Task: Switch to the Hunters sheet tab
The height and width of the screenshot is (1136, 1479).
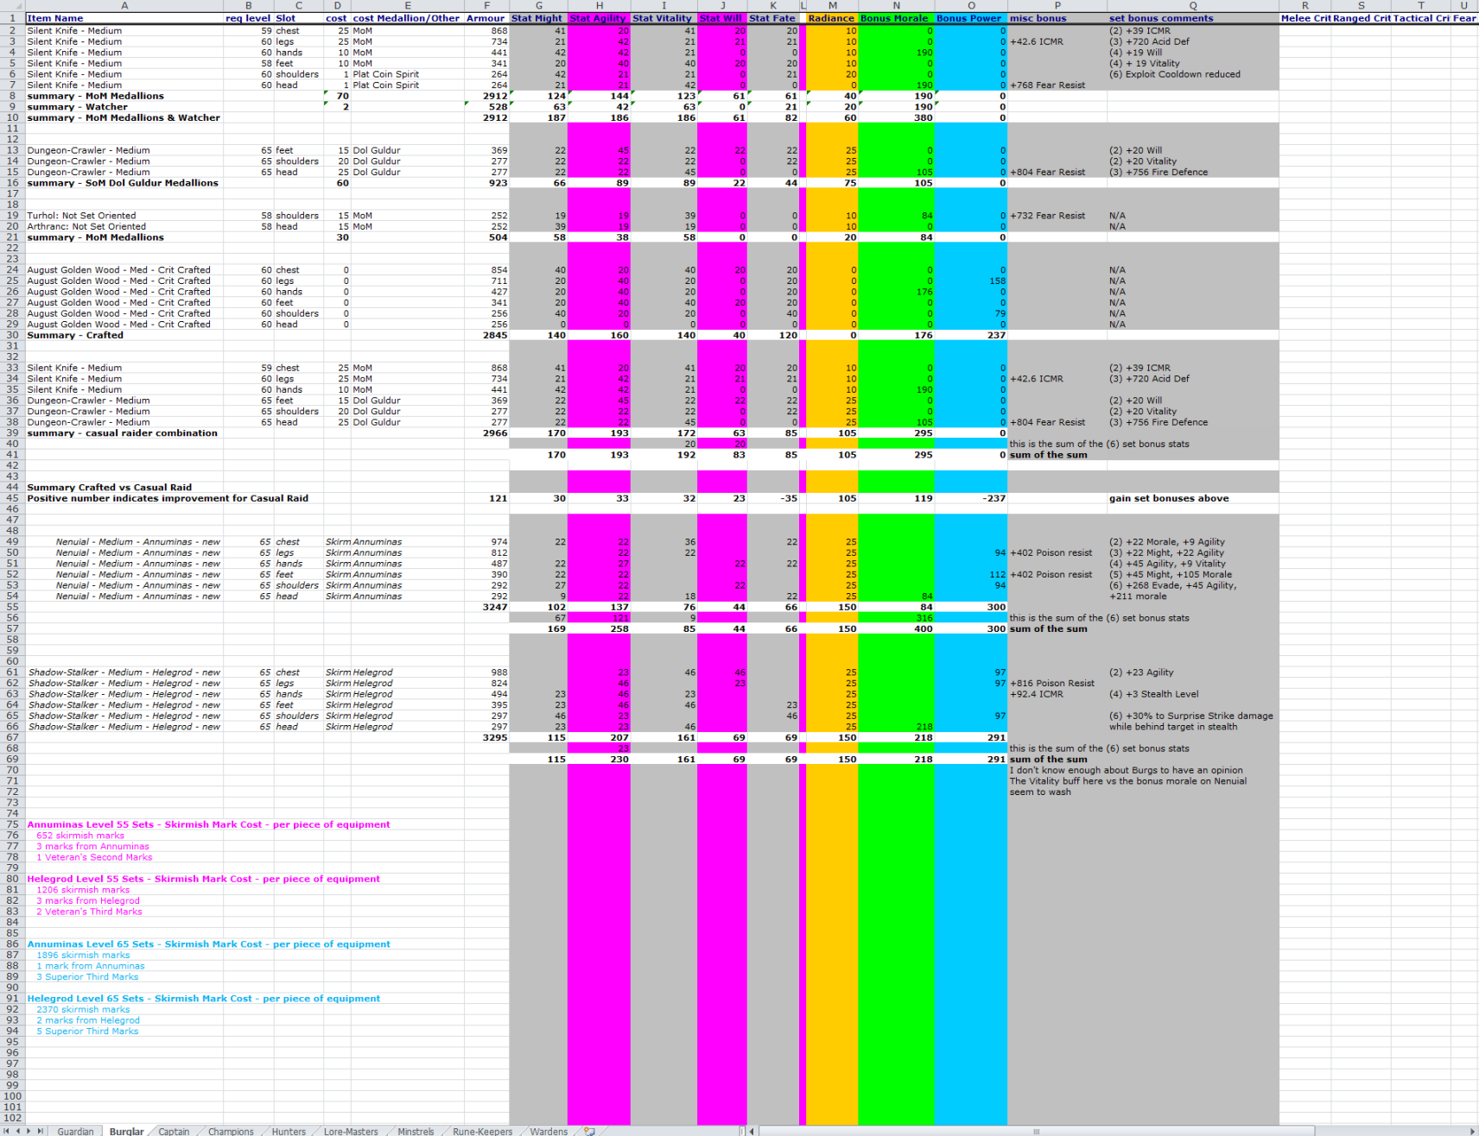Action: coord(289,1131)
